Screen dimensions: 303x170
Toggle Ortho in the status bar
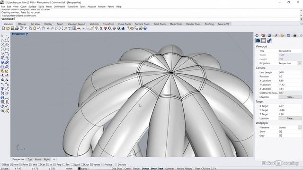pyautogui.click(x=127, y=169)
